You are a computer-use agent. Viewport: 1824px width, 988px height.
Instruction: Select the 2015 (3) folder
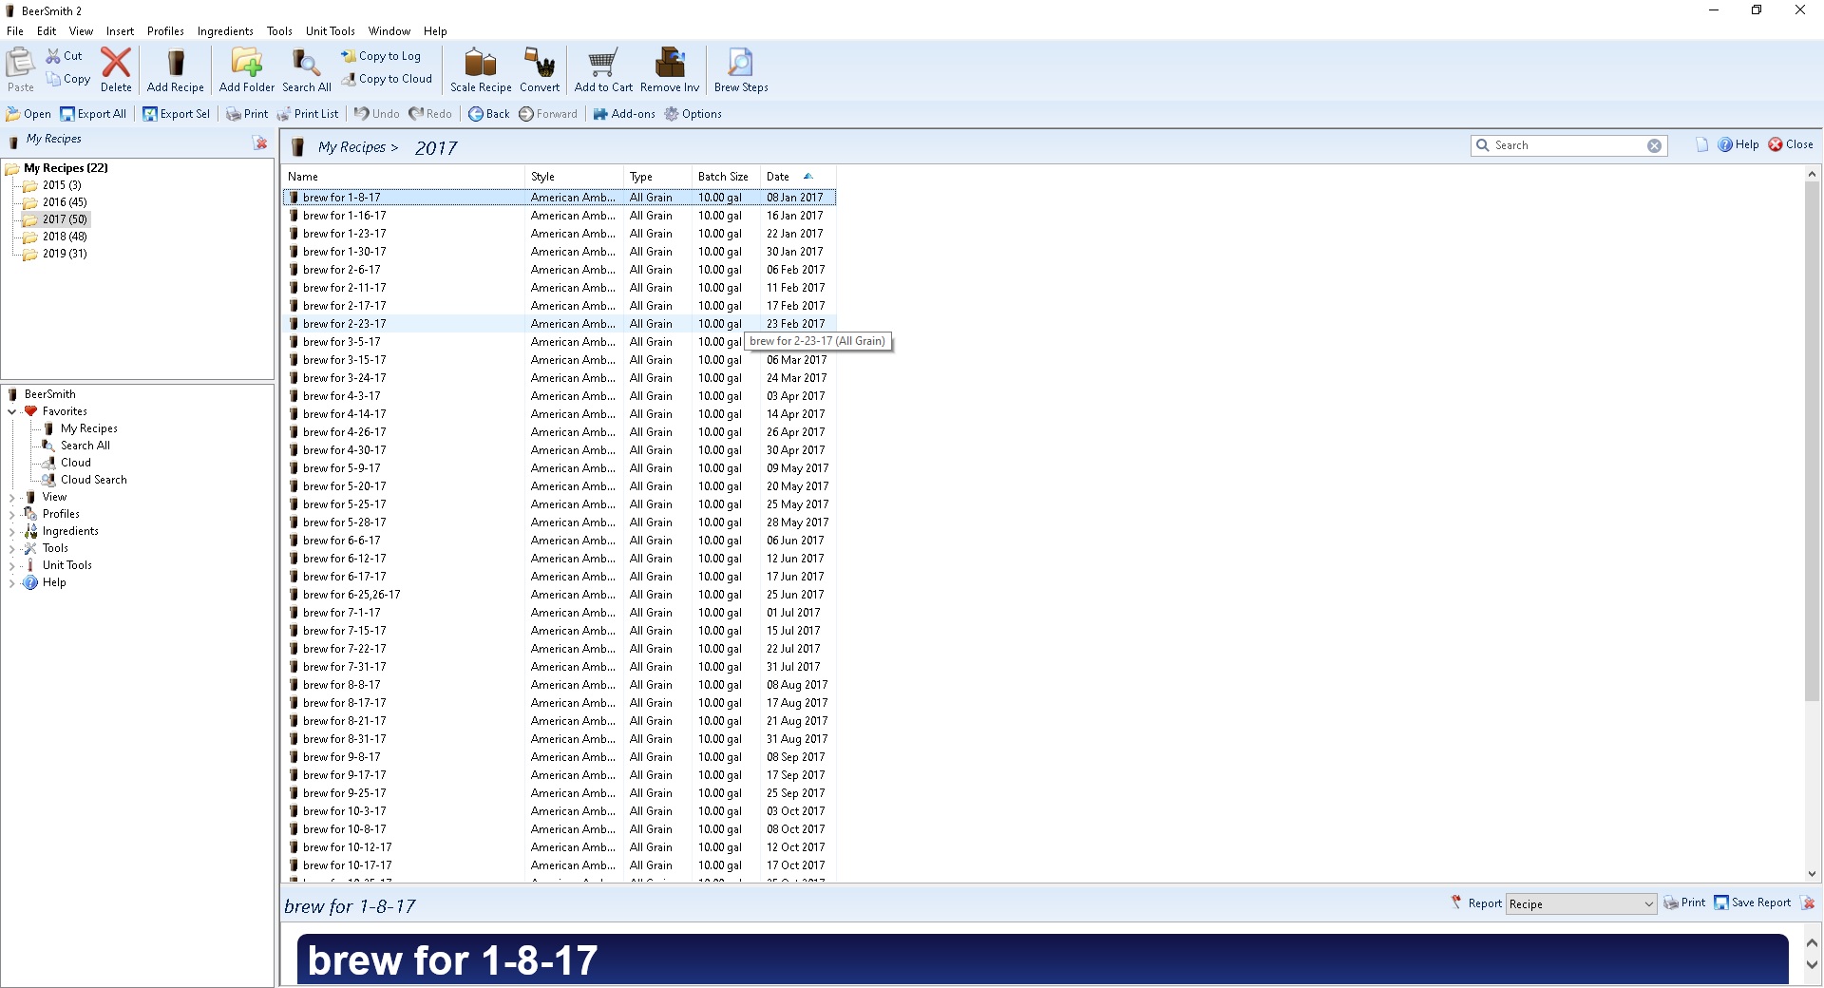click(62, 185)
